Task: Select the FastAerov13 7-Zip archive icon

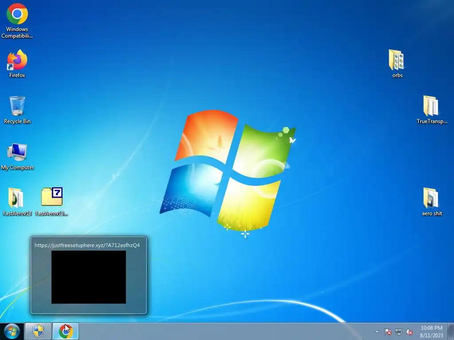Action: [52, 202]
